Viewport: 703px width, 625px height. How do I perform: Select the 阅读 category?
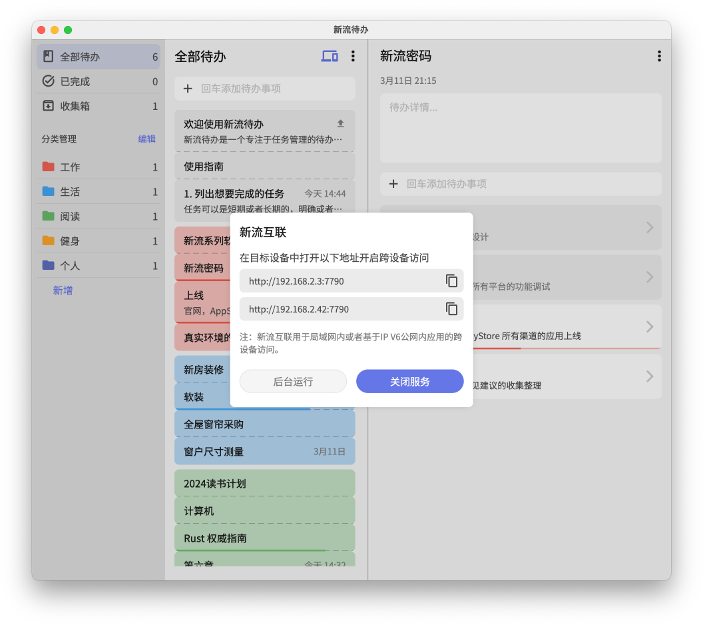[x=98, y=217]
